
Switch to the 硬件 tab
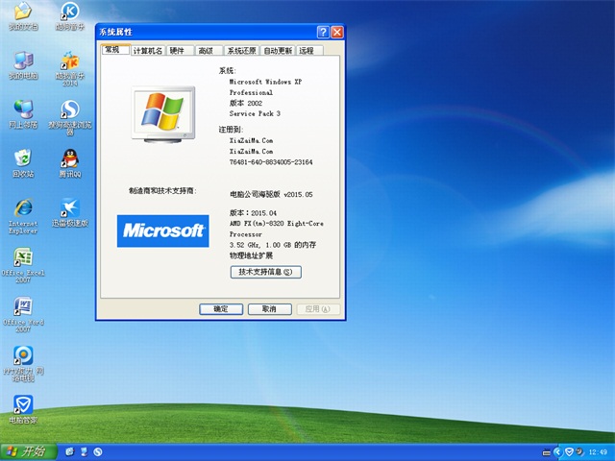(x=178, y=50)
